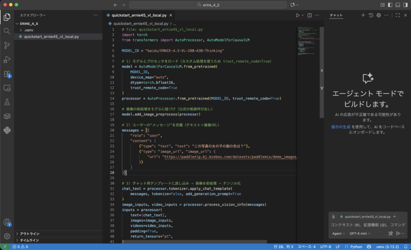This screenshot has height=250, width=411.
Task: Open the Extensions view
Action: pyautogui.click(x=7, y=74)
